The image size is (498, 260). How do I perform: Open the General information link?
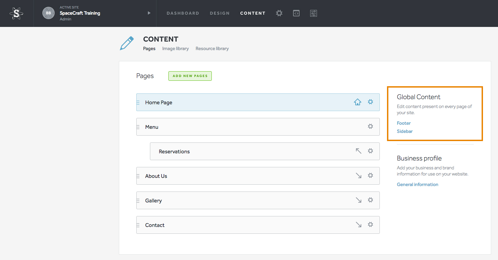(417, 184)
